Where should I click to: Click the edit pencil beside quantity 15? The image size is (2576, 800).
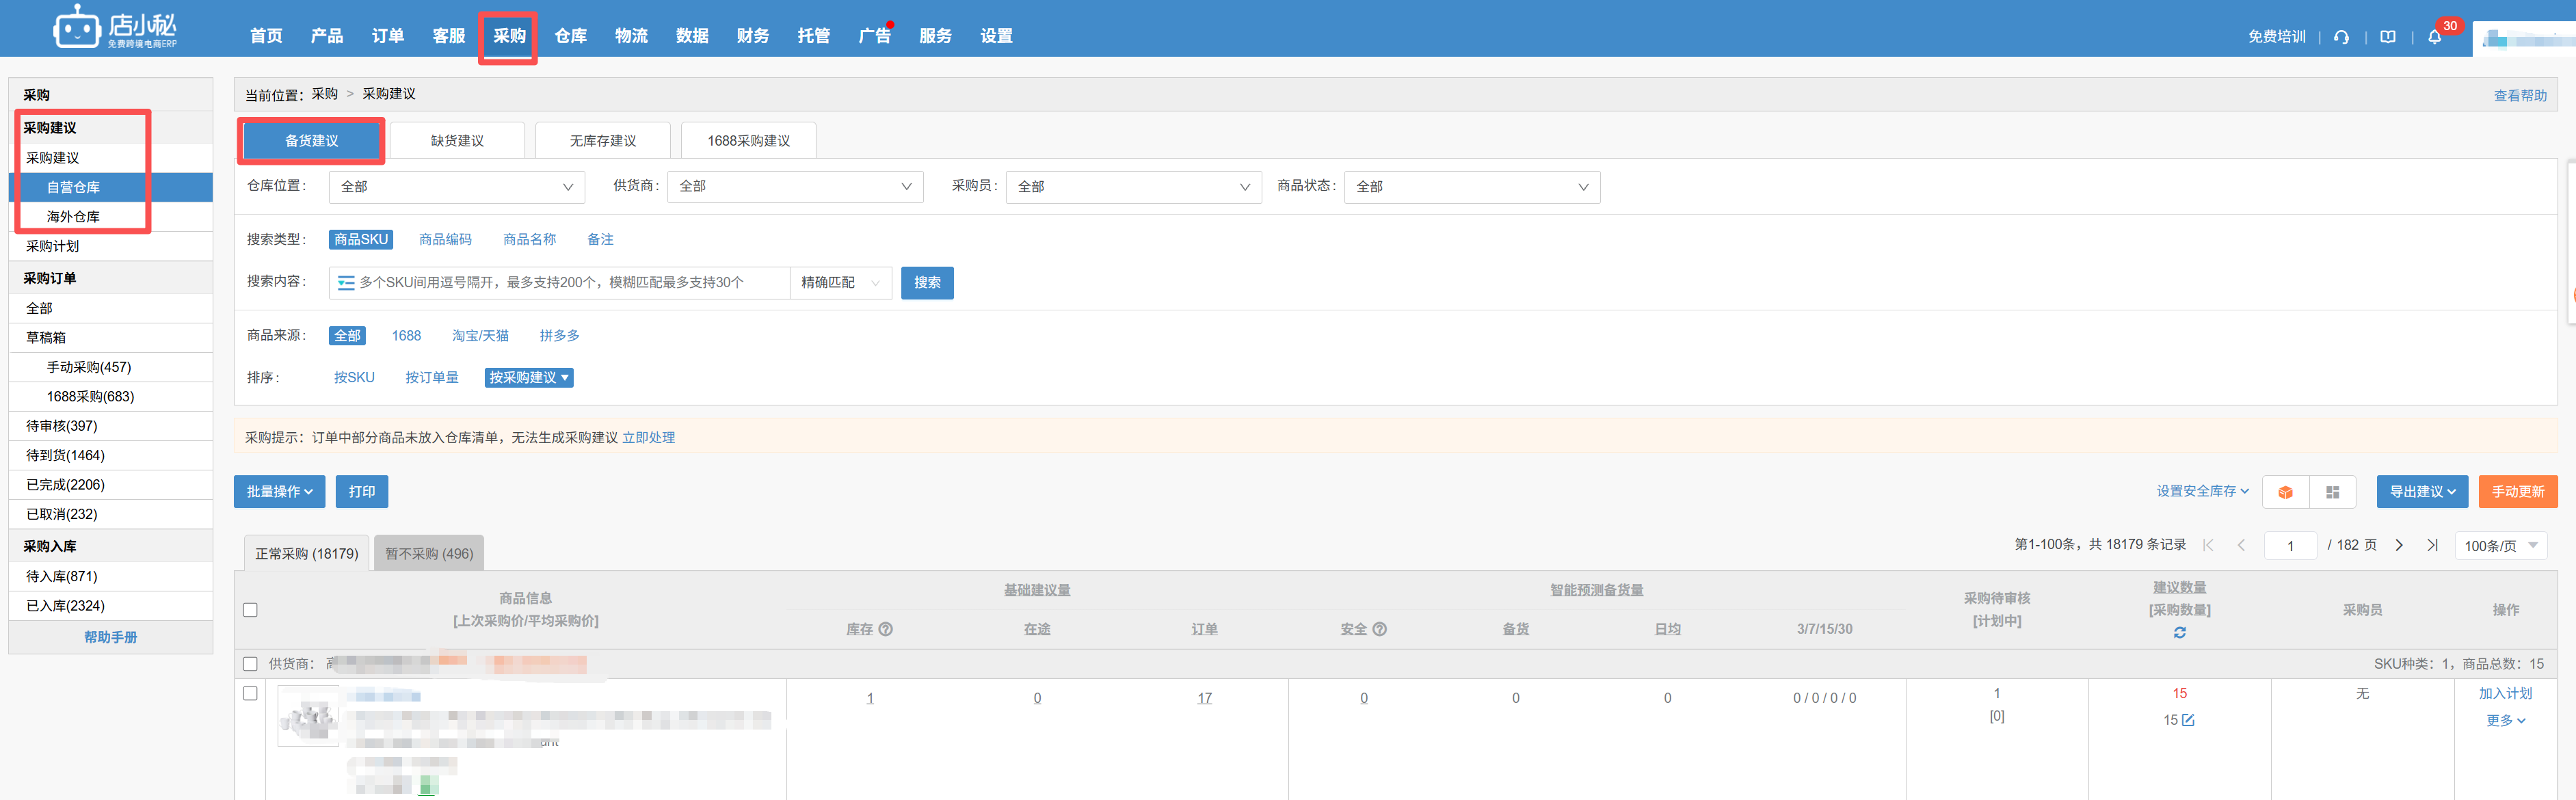[x=2188, y=720]
